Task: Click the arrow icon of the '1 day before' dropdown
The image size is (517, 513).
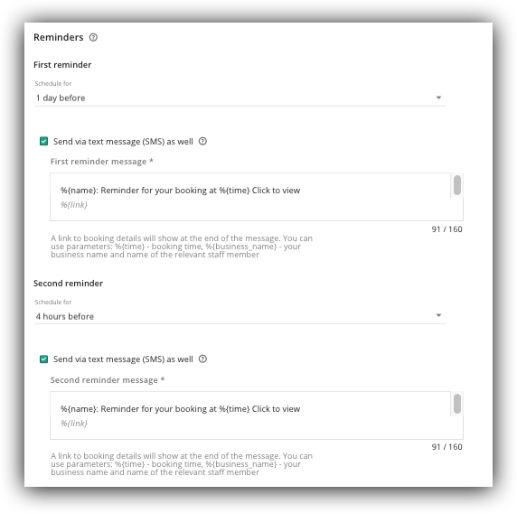Action: [x=438, y=98]
